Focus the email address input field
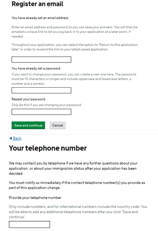 coord(41,60)
